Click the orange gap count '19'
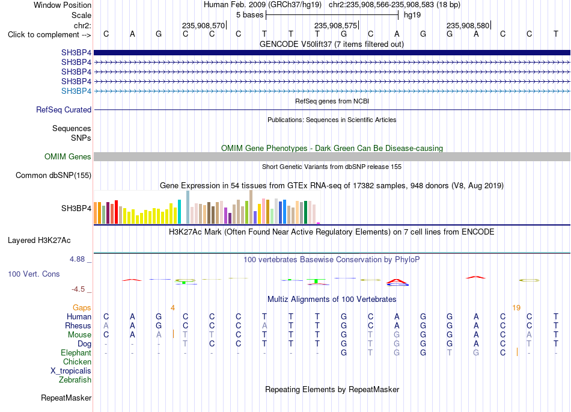Viewport: 571px width, 412px height. point(516,308)
